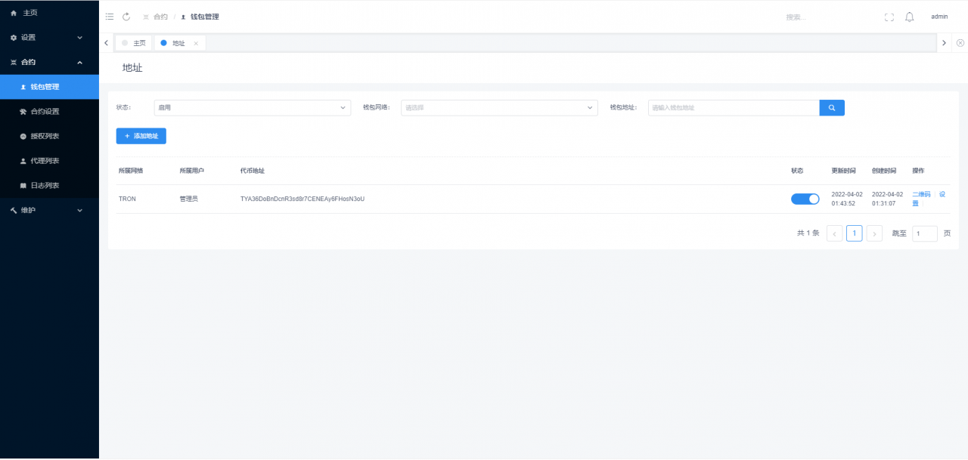Click the 创建时间 column header
This screenshot has height=460, width=968.
point(884,171)
